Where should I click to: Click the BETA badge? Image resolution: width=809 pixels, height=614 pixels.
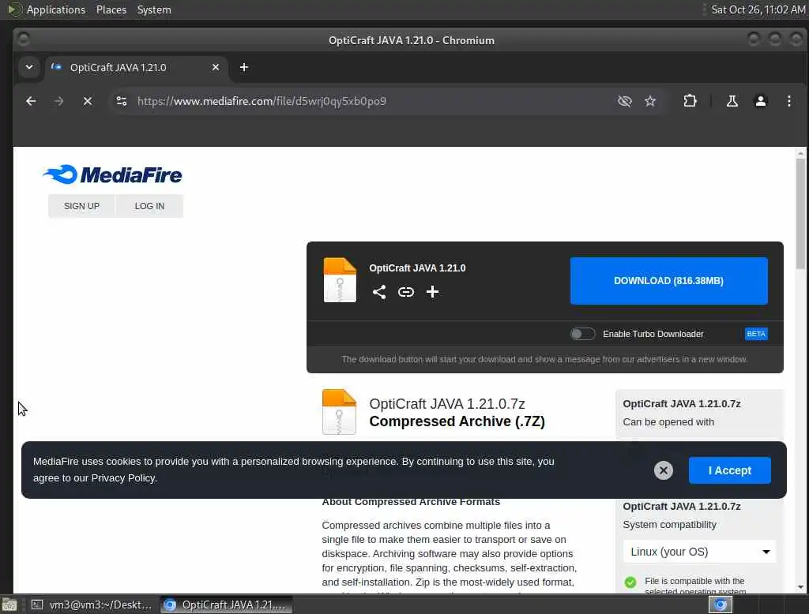click(x=756, y=334)
